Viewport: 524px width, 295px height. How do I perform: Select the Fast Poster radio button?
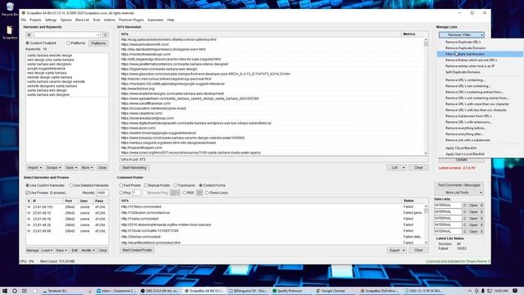pos(121,185)
